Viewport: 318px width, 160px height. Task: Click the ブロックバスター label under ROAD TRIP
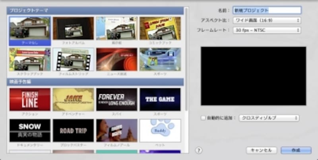pos(73,145)
